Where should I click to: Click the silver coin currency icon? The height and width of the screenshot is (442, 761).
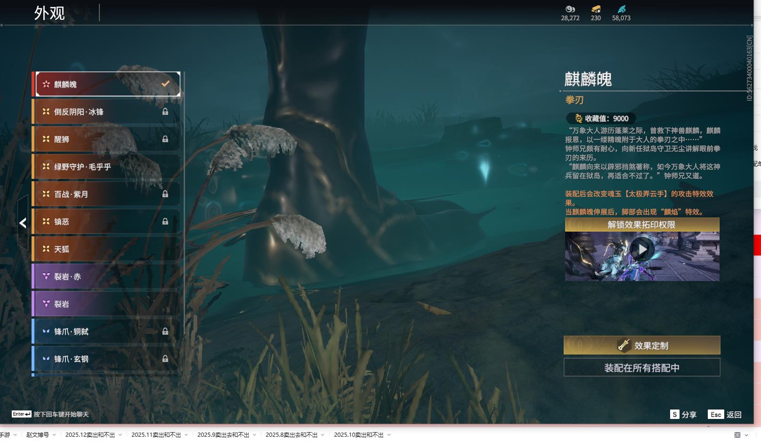(x=570, y=9)
